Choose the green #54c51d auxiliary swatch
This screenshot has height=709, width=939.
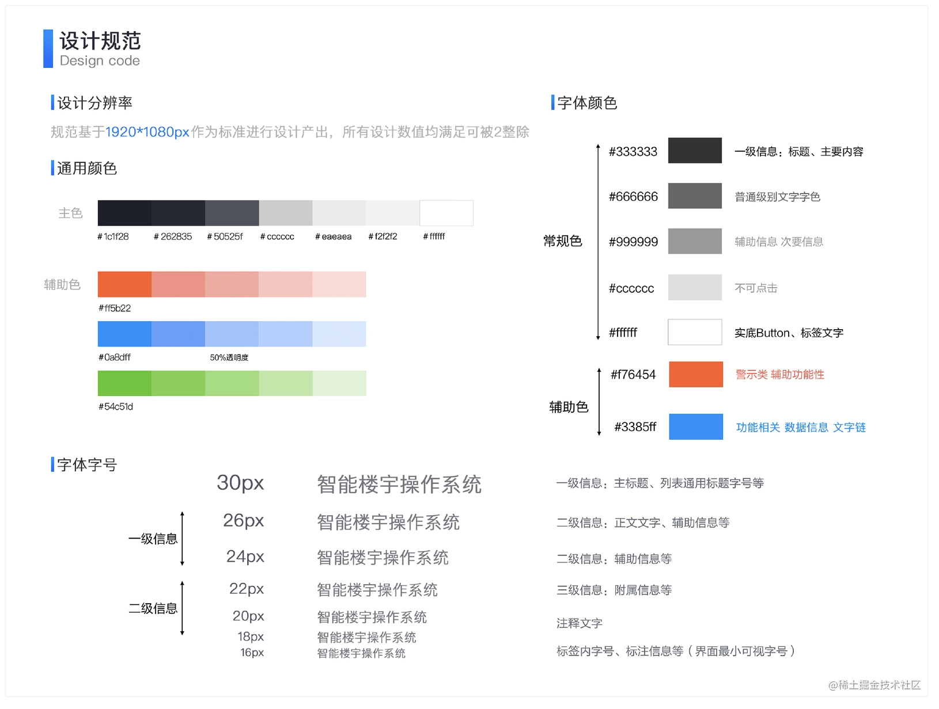tap(124, 383)
